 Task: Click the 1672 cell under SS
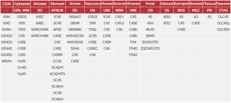[167, 23]
